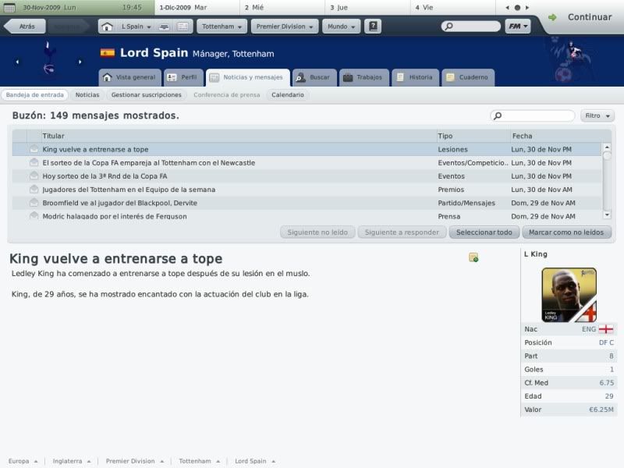Open Mundo dropdown menu

[x=341, y=27]
